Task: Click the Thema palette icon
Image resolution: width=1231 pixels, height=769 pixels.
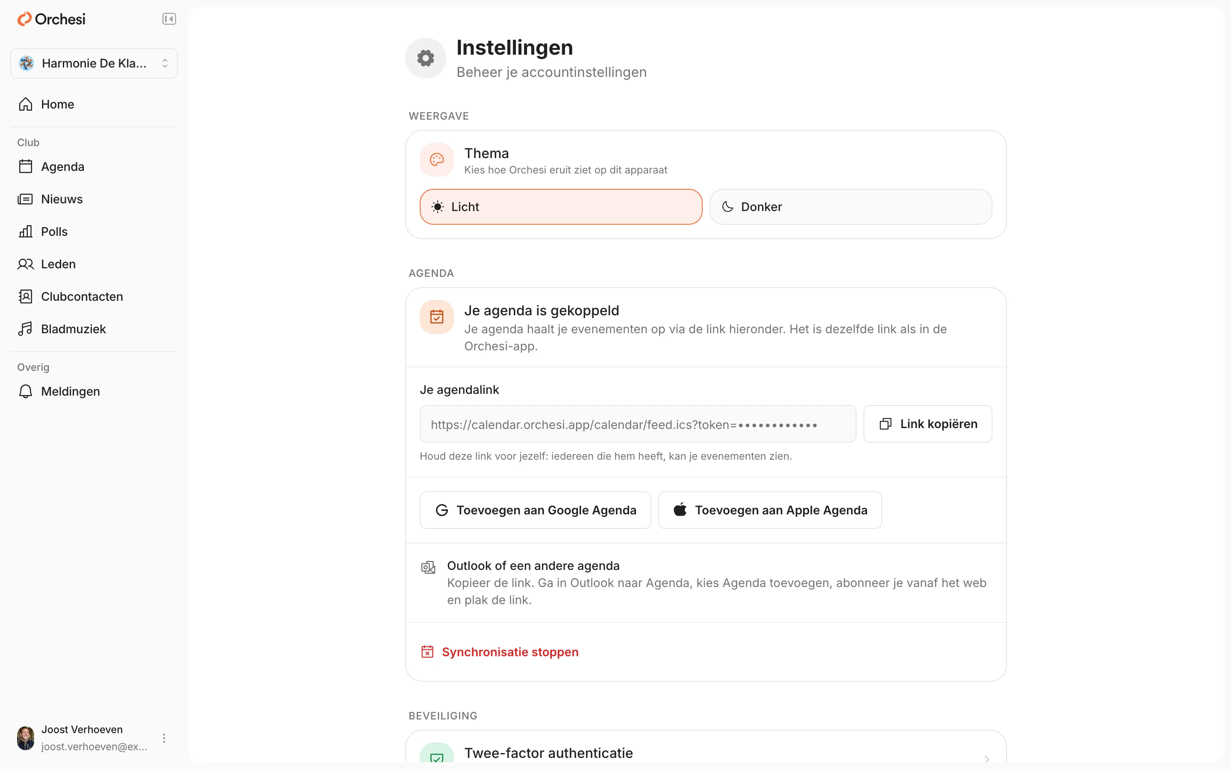Action: pyautogui.click(x=436, y=160)
